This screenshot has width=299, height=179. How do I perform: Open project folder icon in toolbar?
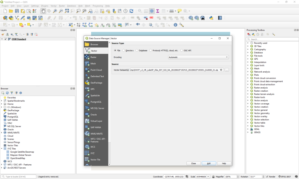[11, 11]
